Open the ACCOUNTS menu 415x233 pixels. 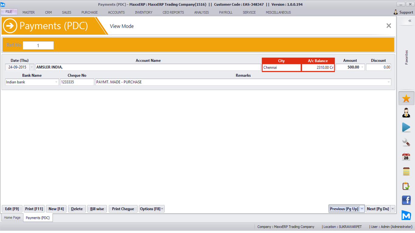click(x=116, y=12)
